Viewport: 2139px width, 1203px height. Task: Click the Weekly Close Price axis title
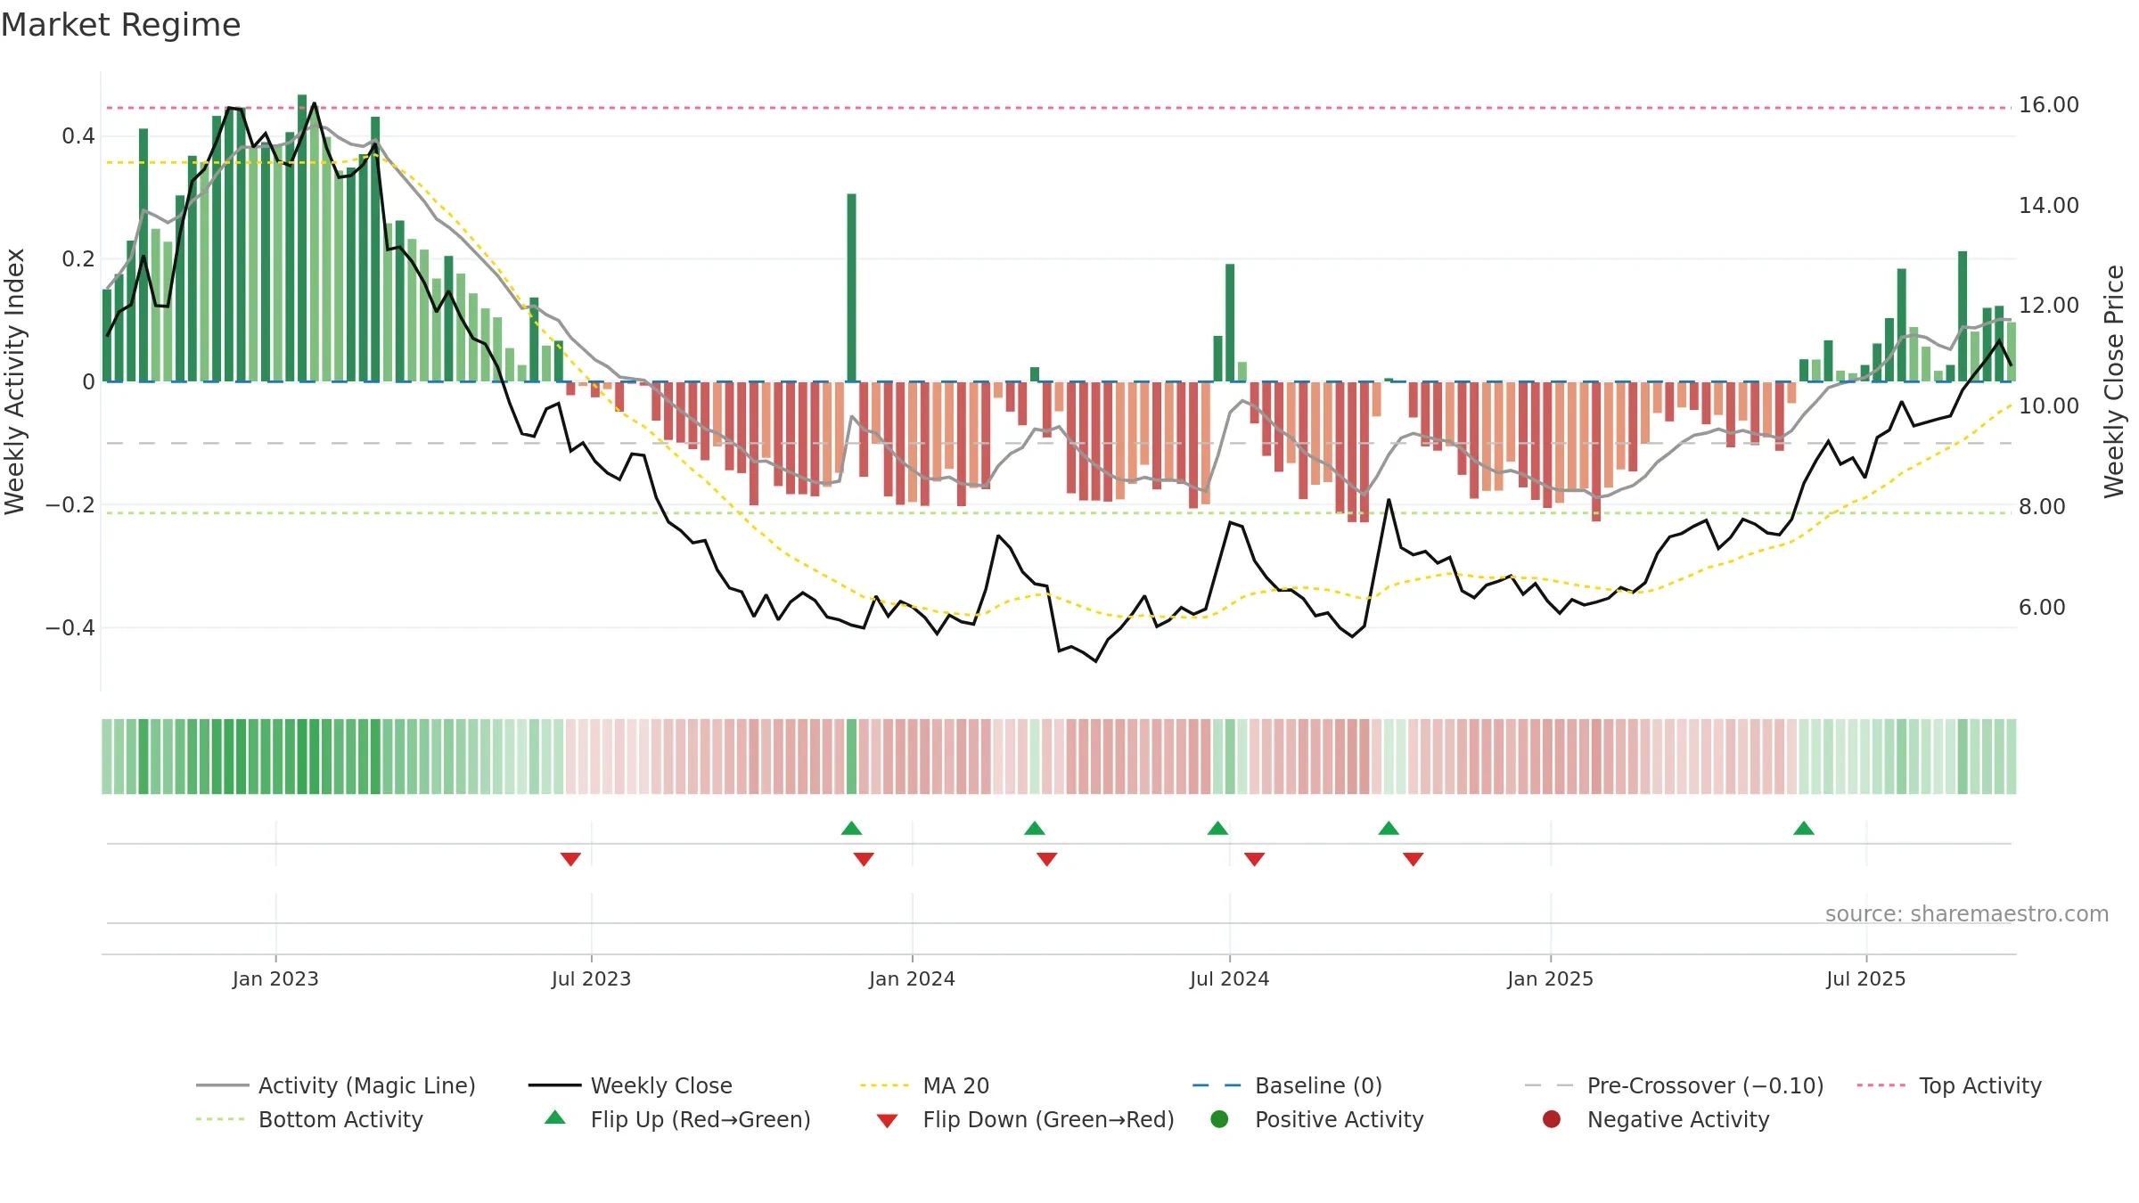(2114, 381)
